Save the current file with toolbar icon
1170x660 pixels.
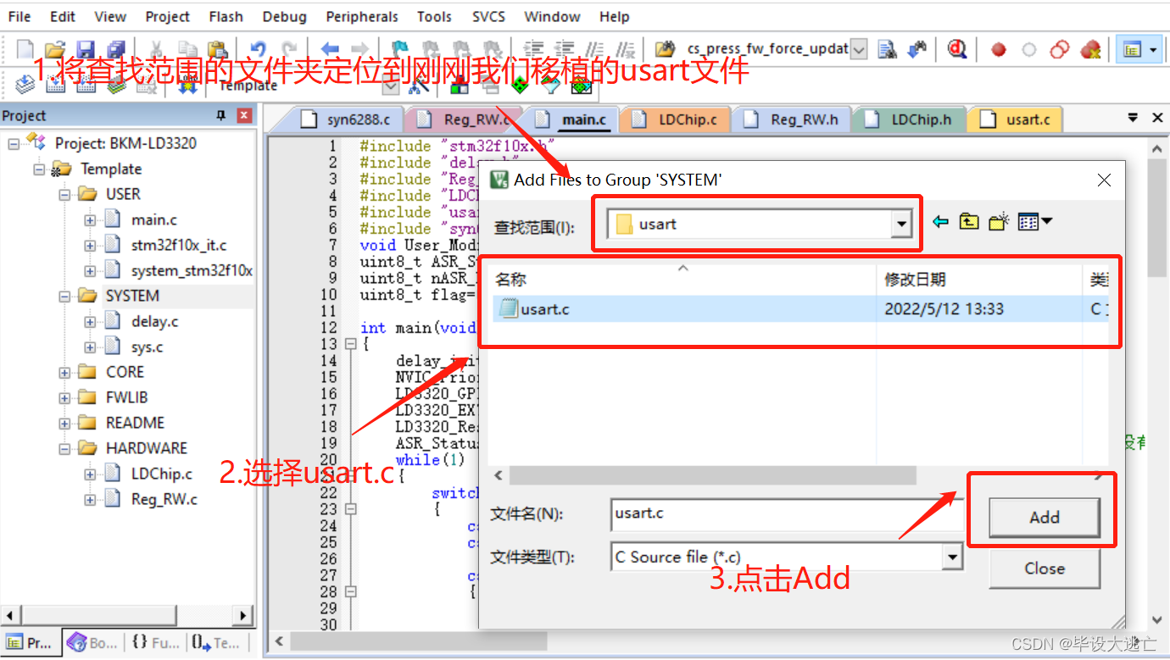tap(86, 49)
